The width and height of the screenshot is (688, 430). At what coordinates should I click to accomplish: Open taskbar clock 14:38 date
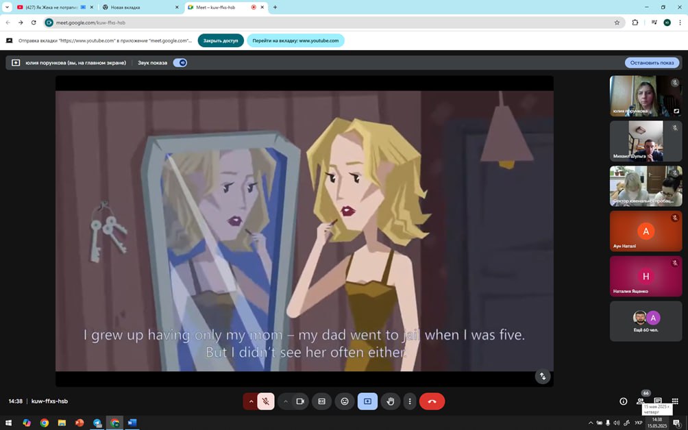click(x=657, y=422)
